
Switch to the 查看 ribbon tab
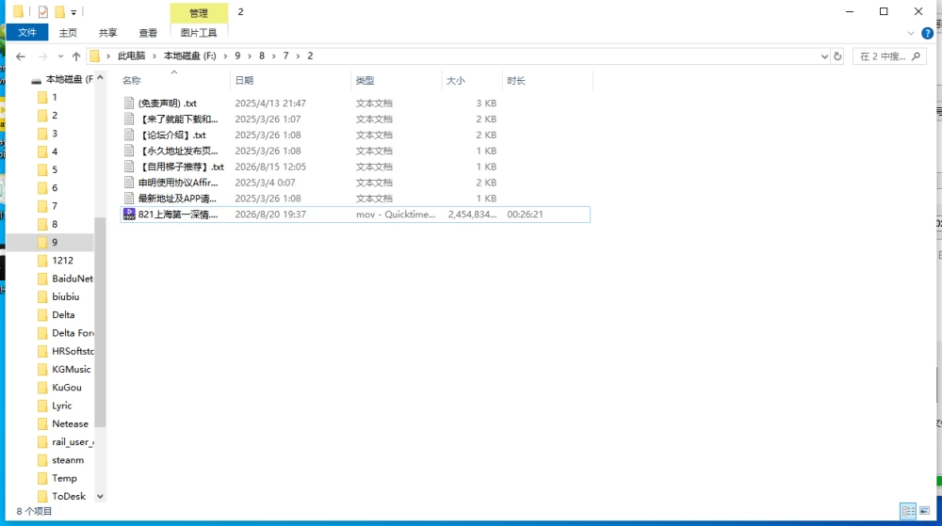148,33
